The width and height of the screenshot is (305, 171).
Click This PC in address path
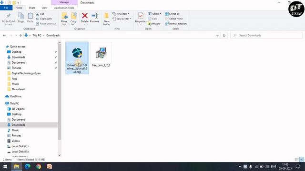[37, 36]
